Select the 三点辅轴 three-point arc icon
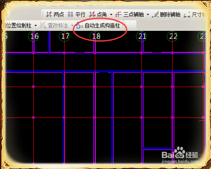Image resolution: width=211 pixels, height=169 pixels. tap(118, 14)
